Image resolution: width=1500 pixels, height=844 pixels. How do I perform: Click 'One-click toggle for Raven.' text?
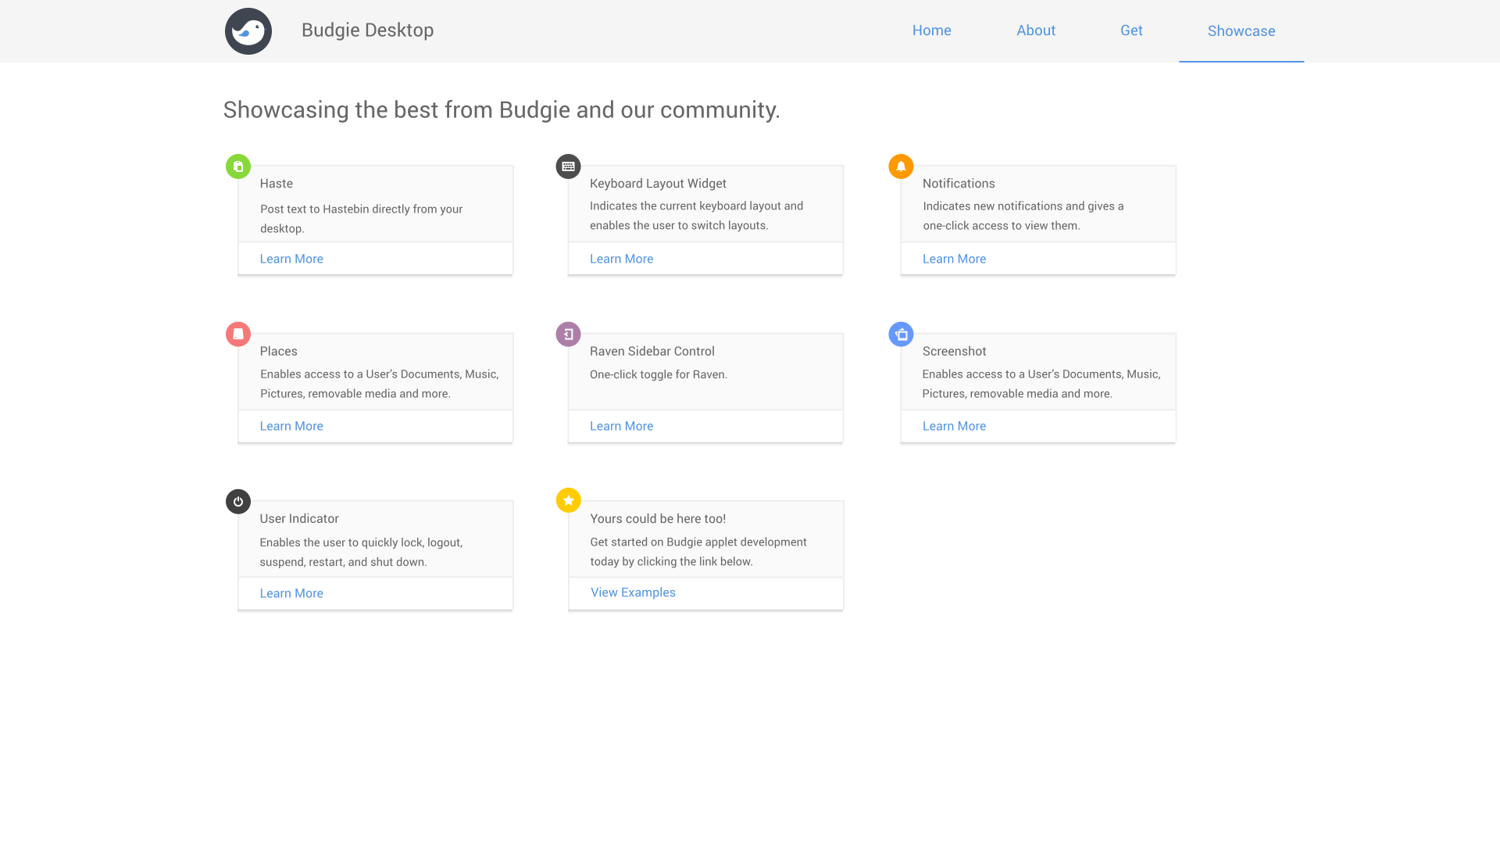659,374
